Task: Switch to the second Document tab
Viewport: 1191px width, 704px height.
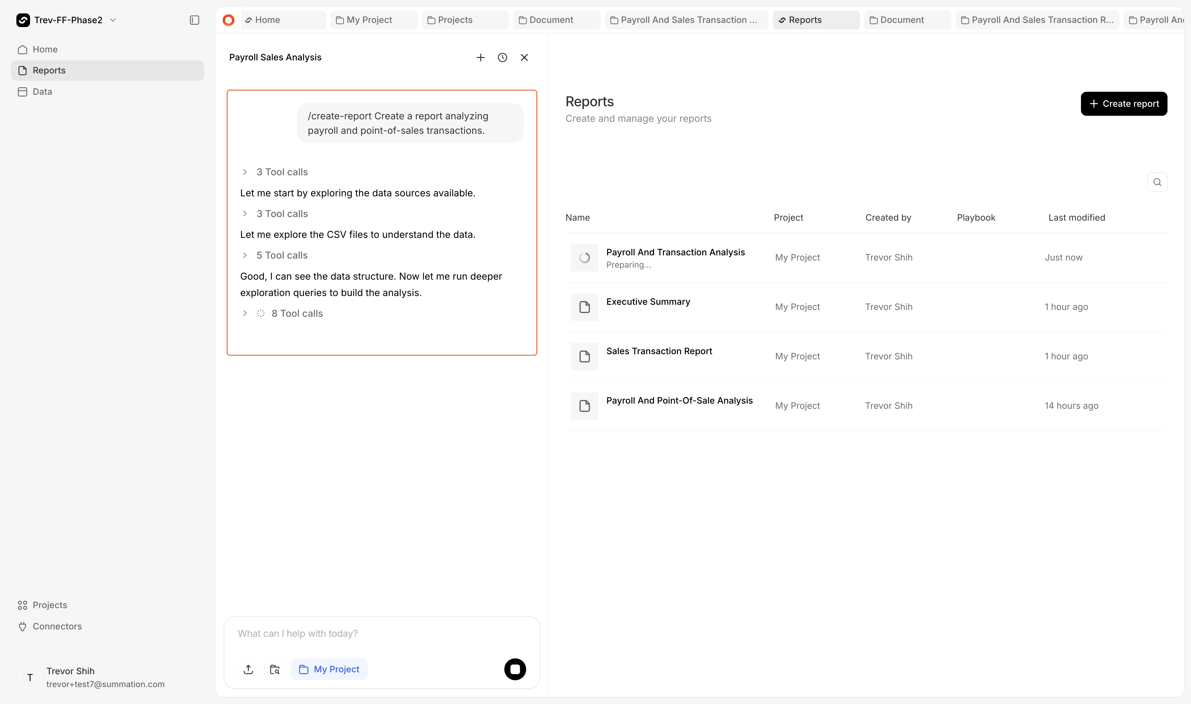Action: click(907, 20)
